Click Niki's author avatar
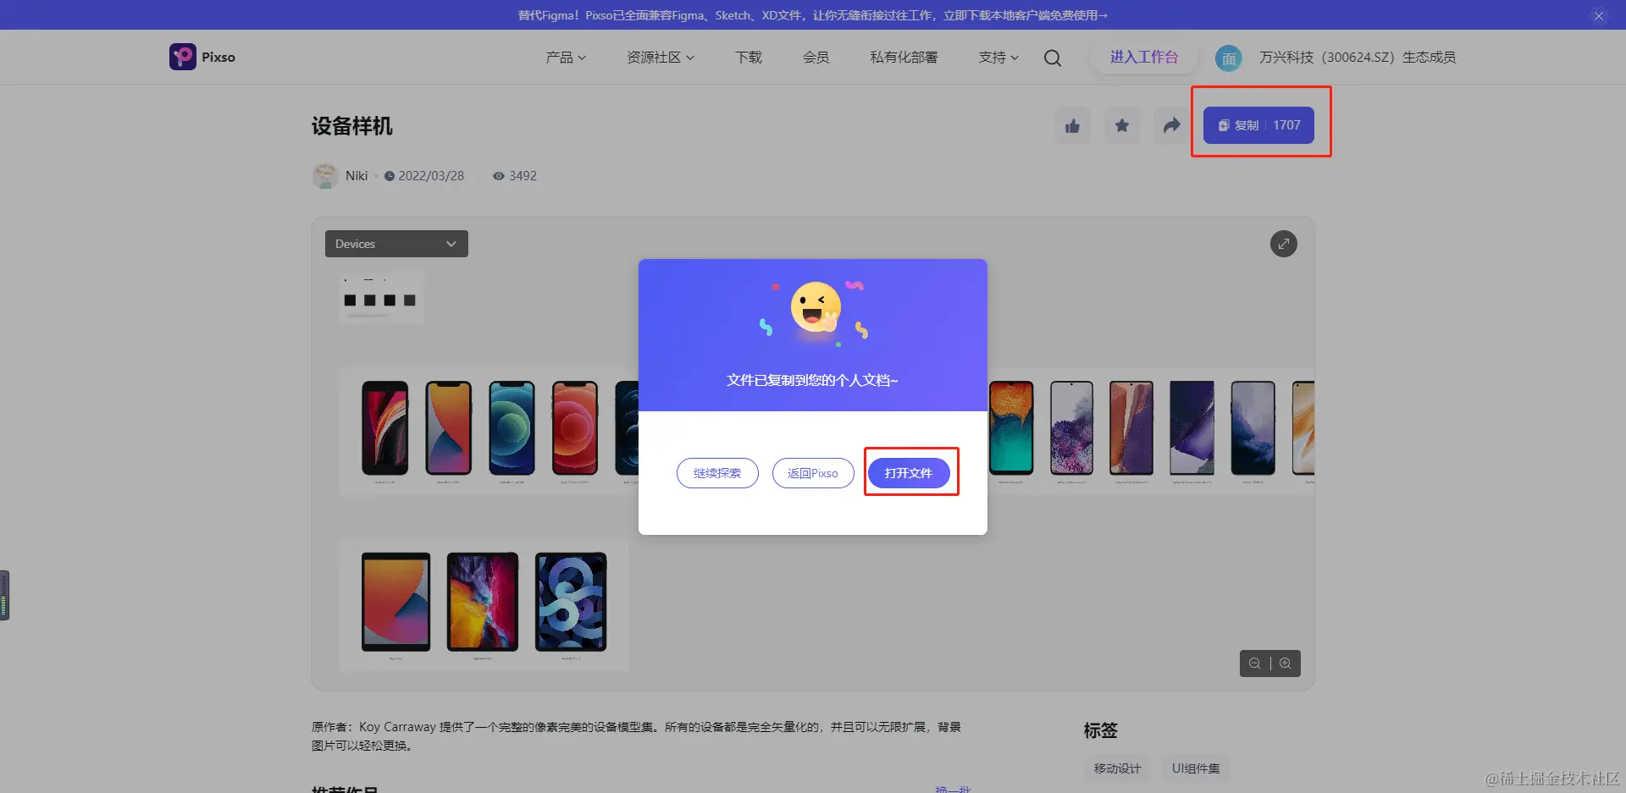Screen dimensions: 1626x793 coord(325,176)
